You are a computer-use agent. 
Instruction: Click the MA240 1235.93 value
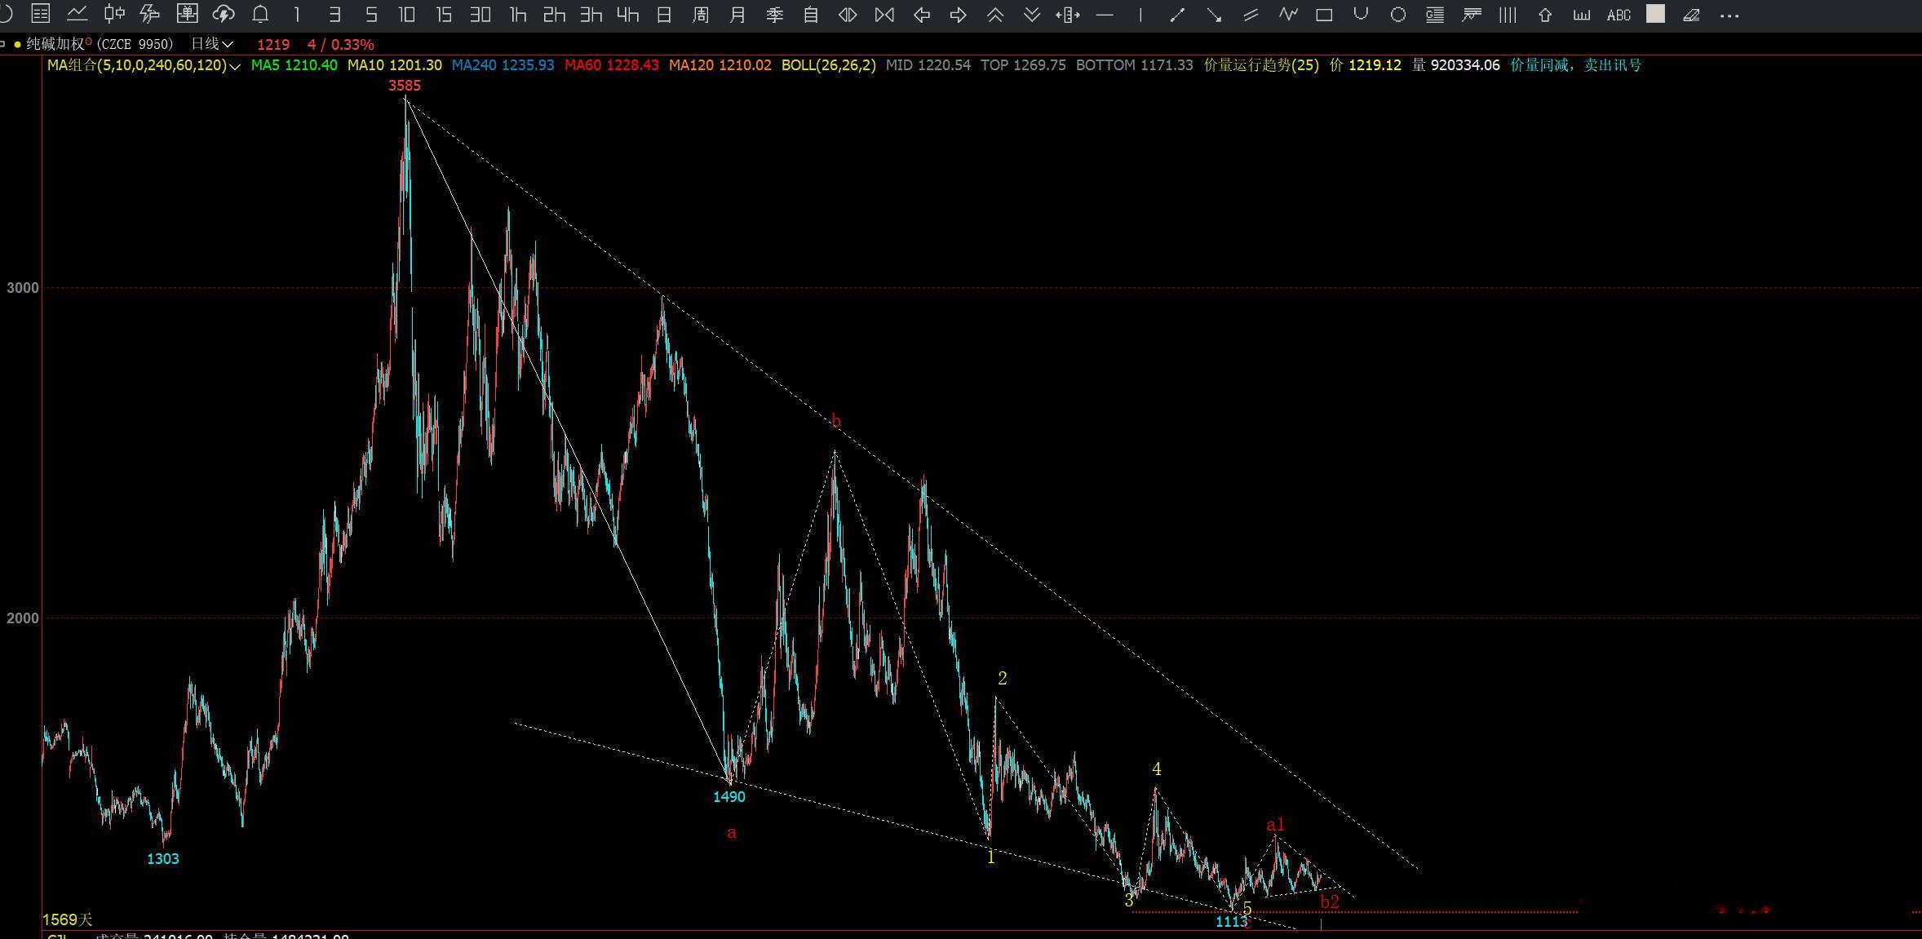click(x=503, y=65)
